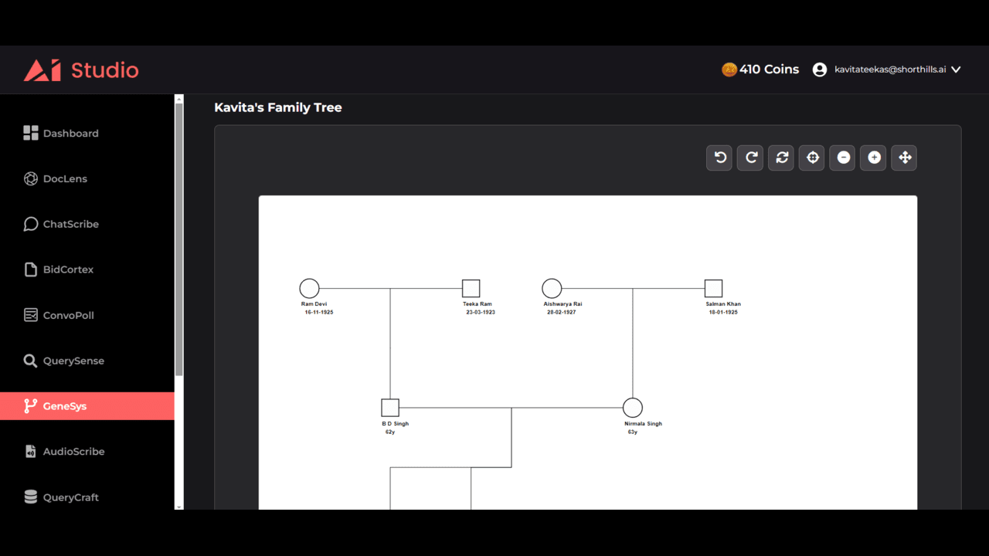Click the sidebar scrollbar down arrow
Screen dimensions: 989x556
179,507
